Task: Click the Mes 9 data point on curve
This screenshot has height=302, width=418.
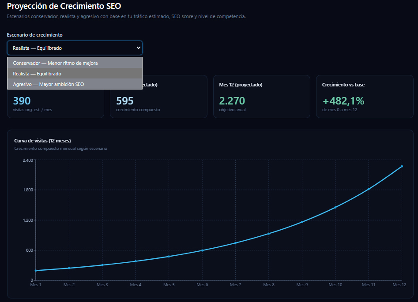Action: tap(302, 222)
